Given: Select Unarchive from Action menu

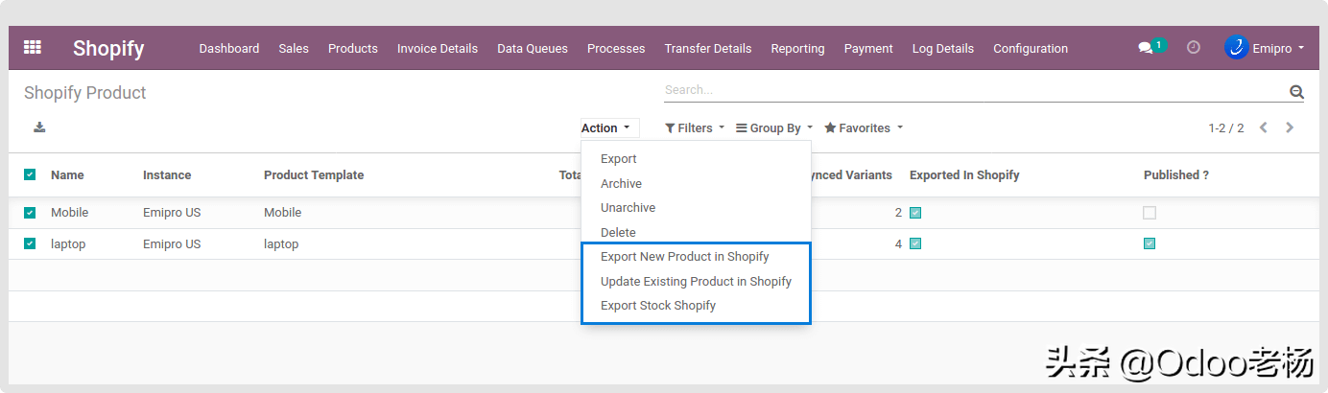Looking at the screenshot, I should pos(628,208).
